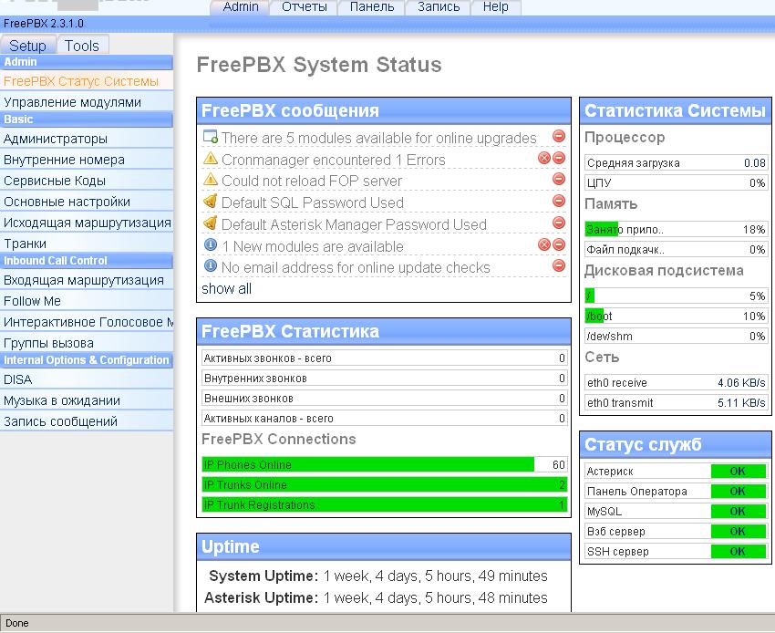775x633 pixels.
Task: Open FreePBX Статус Системы page
Action: click(87, 81)
